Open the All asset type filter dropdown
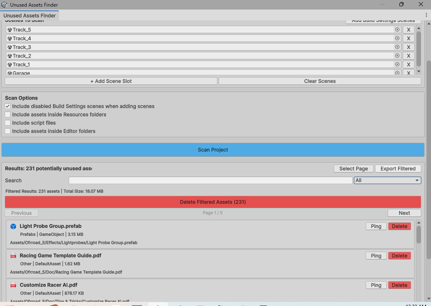This screenshot has height=306, width=431. pos(387,181)
